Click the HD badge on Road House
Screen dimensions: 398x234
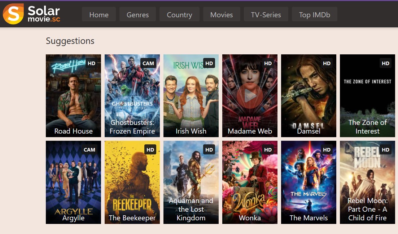(x=91, y=63)
